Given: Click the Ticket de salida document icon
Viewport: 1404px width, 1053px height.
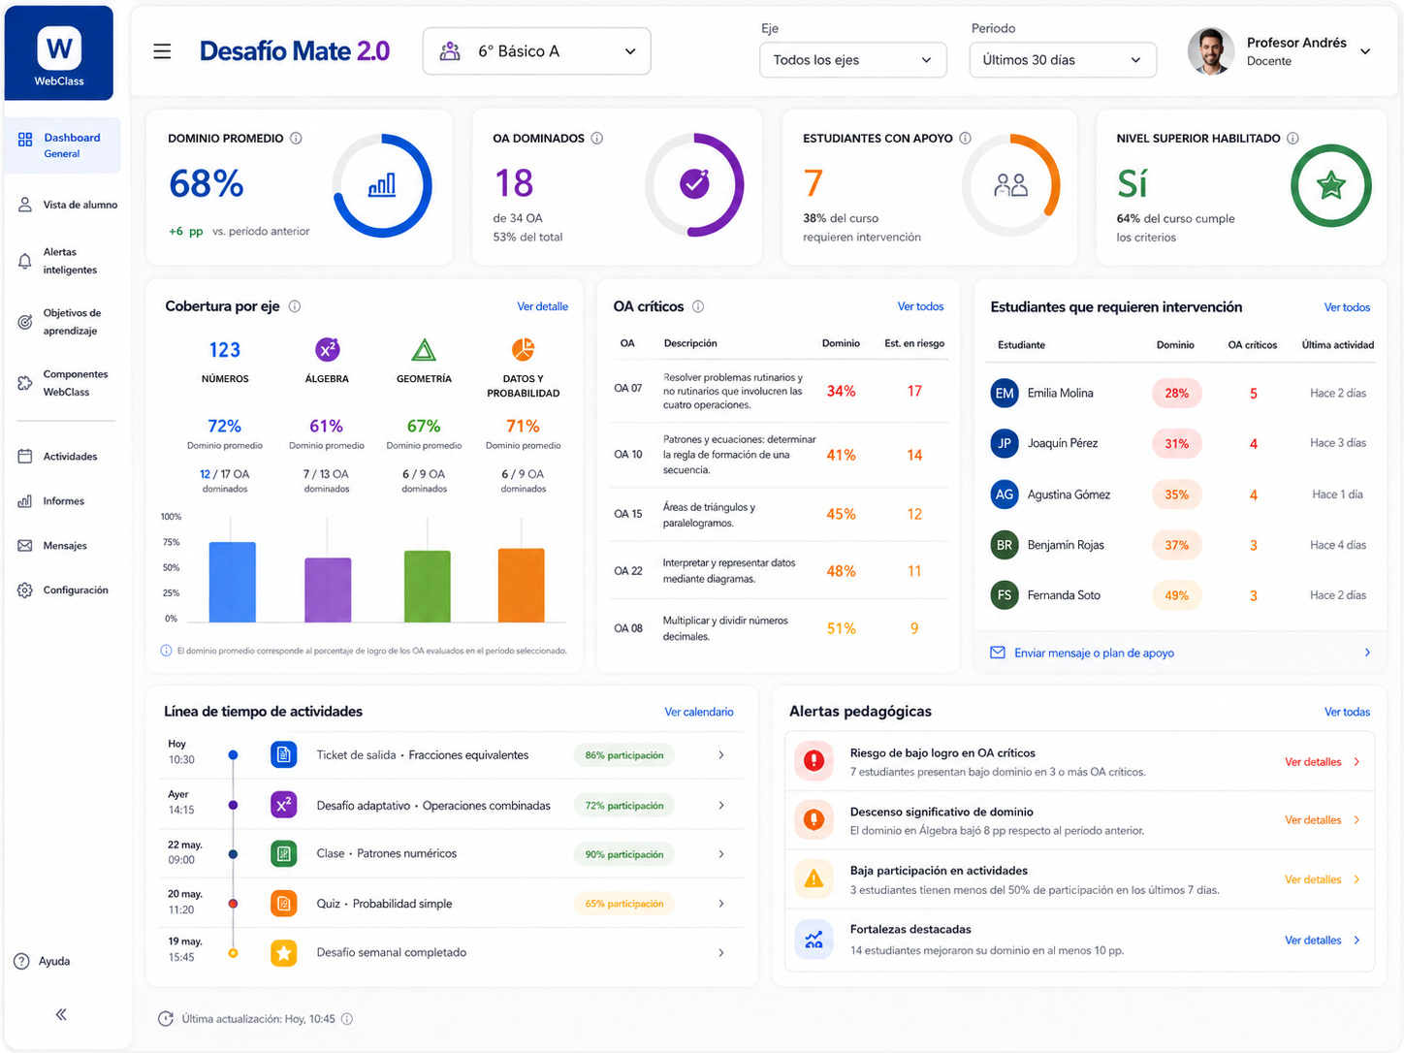Looking at the screenshot, I should pos(283,754).
